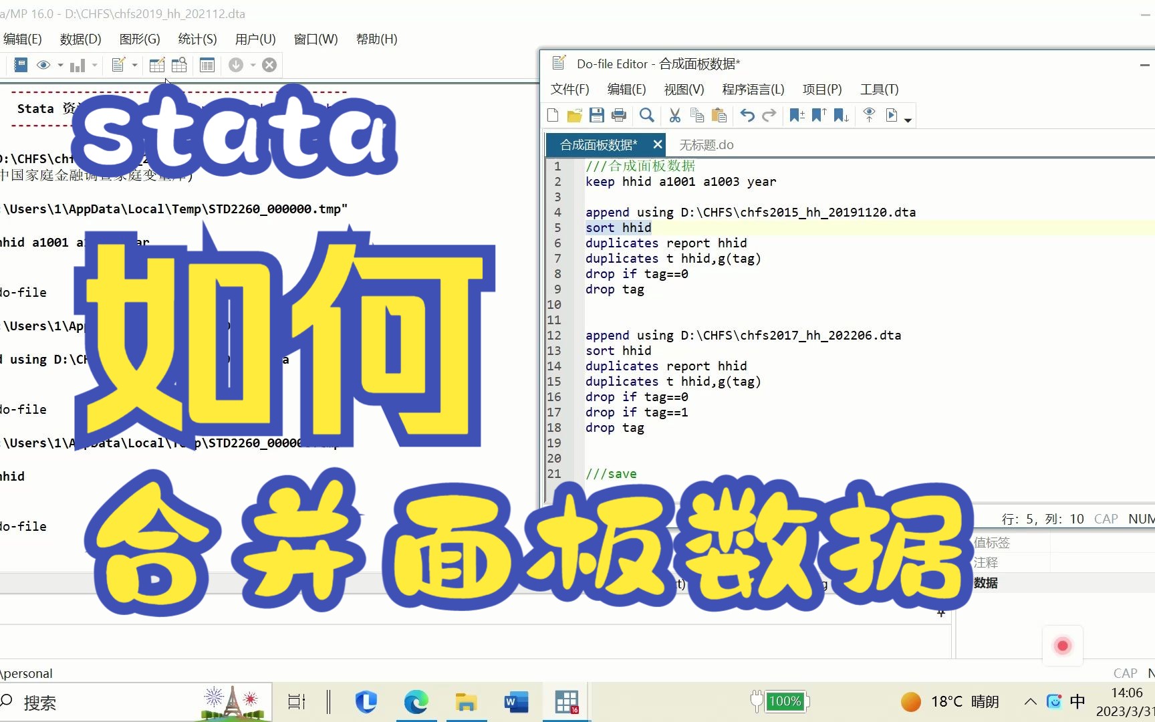Click the Graph bar-chart icon in Stata toolbar
Image resolution: width=1155 pixels, height=722 pixels.
click(x=78, y=65)
